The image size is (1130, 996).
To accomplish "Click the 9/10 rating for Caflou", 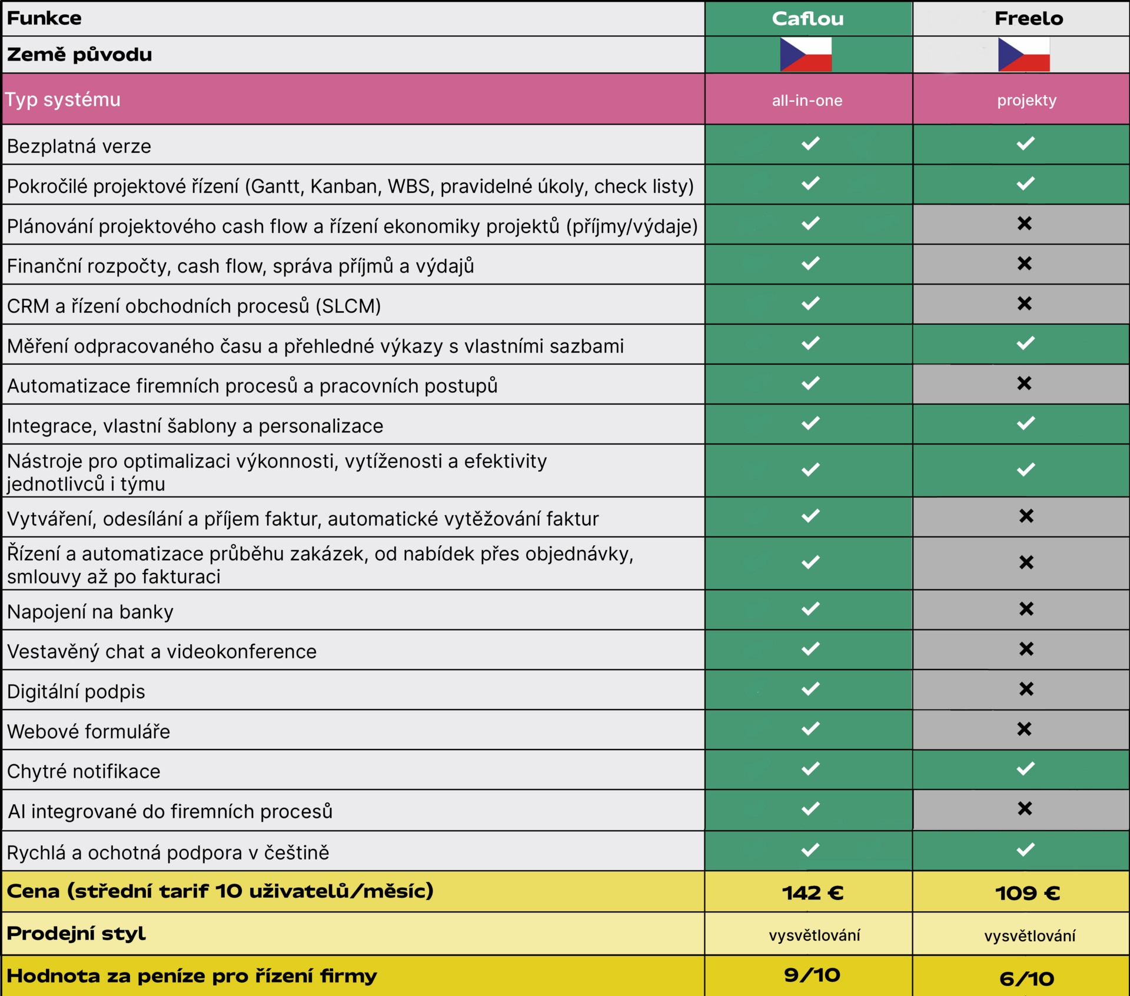I will 812,975.
